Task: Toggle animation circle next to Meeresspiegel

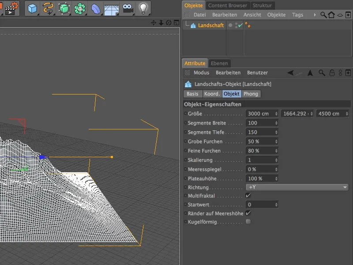Action: click(185, 169)
